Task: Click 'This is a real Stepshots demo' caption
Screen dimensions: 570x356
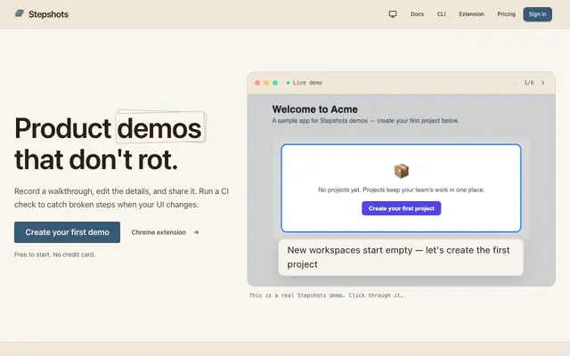Action: tap(326, 295)
